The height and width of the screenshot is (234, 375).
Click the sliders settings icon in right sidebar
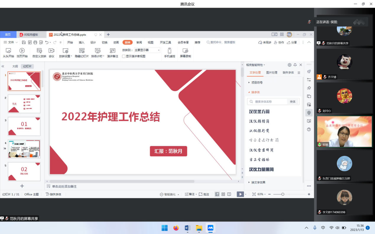tap(309, 80)
